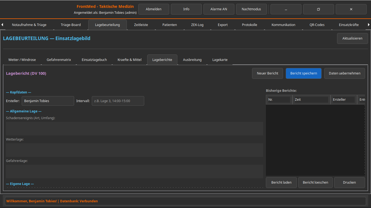Click the Ersteller name field
Screen dimensions: 371x208
click(48, 101)
